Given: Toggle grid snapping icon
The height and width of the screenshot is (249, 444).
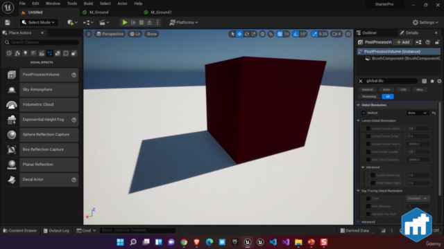Looking at the screenshot, I should [280, 34].
